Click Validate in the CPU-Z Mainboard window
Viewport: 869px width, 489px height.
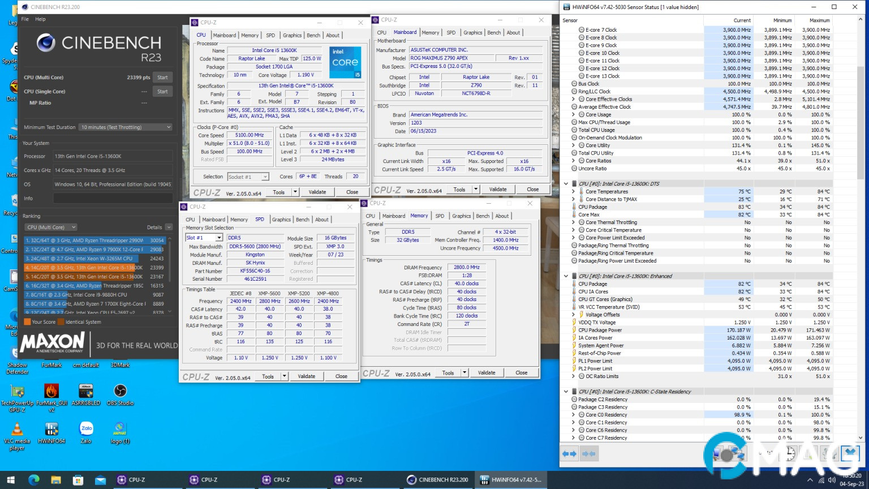tap(497, 190)
